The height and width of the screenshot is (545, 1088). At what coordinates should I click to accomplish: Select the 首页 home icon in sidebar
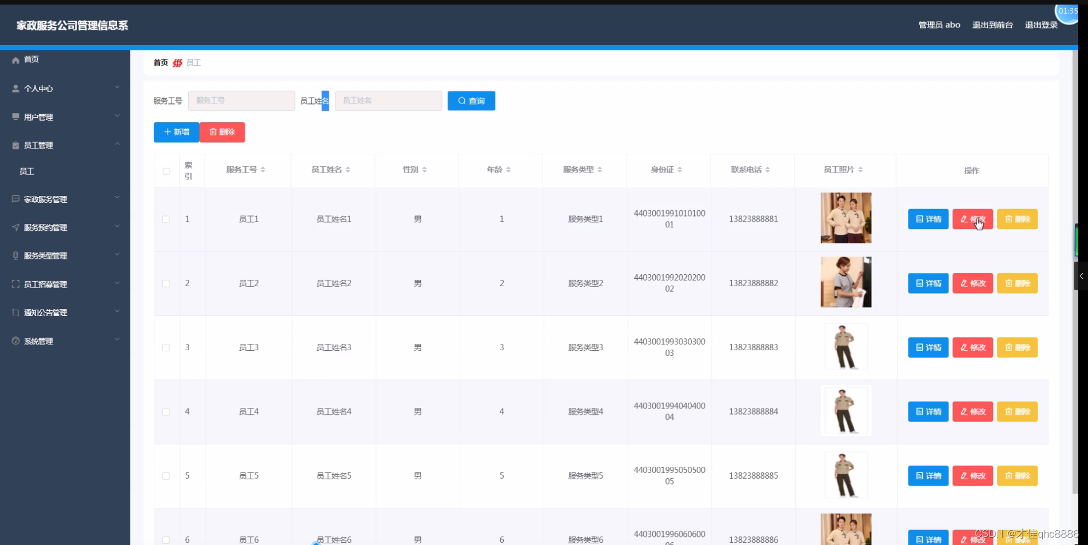pos(15,59)
